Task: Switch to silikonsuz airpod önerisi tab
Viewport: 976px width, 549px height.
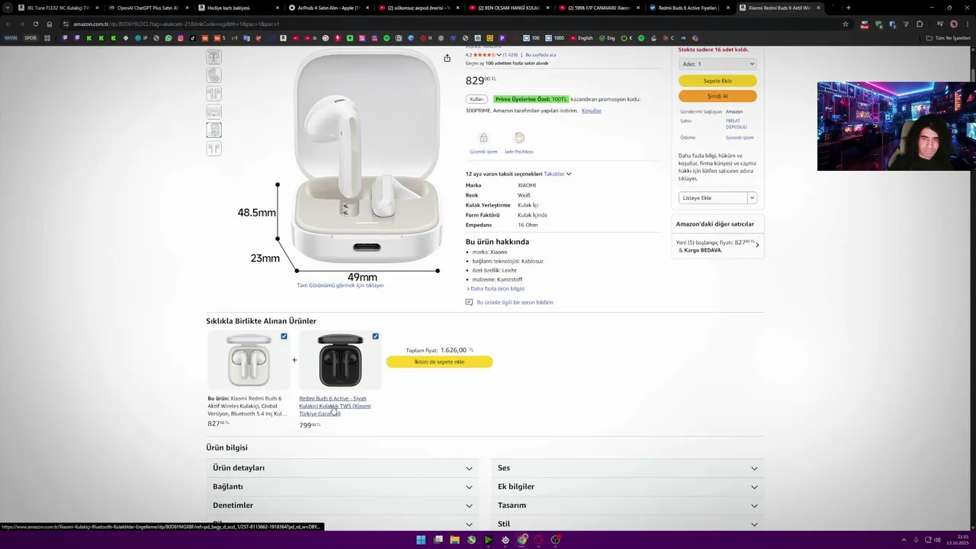Action: [419, 8]
